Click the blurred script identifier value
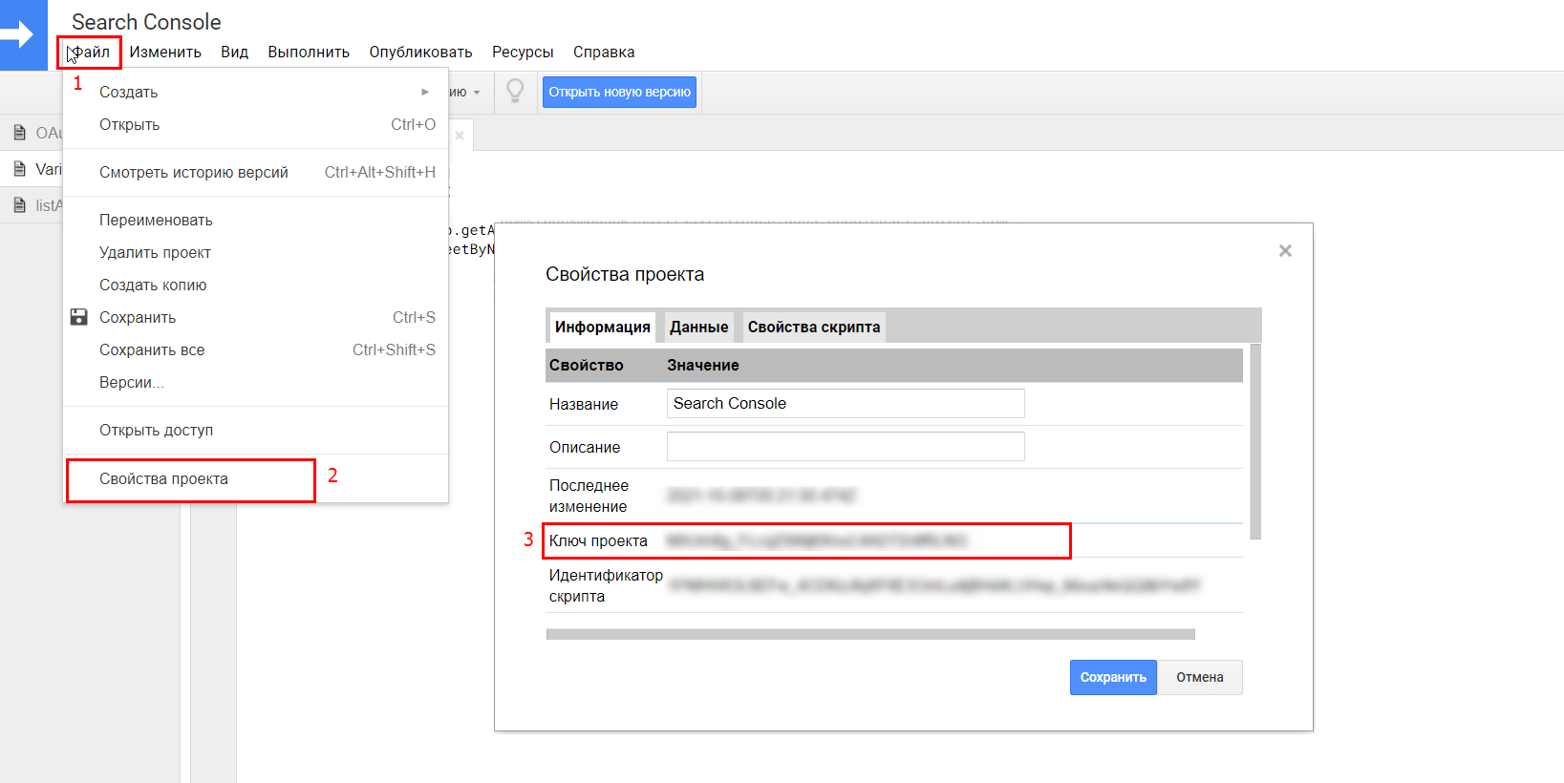Screen dimensions: 1564x783 (x=933, y=585)
